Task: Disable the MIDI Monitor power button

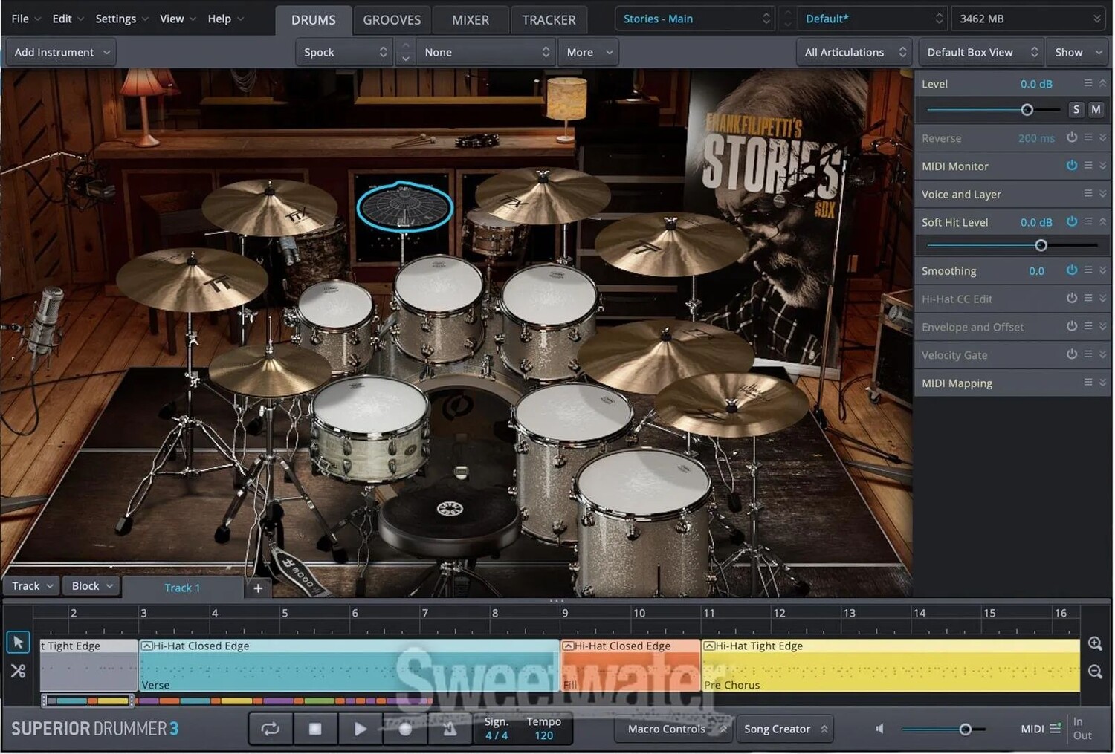Action: click(1071, 166)
